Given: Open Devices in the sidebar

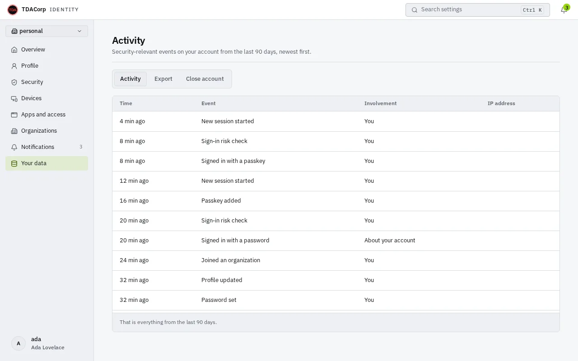Looking at the screenshot, I should [x=47, y=98].
